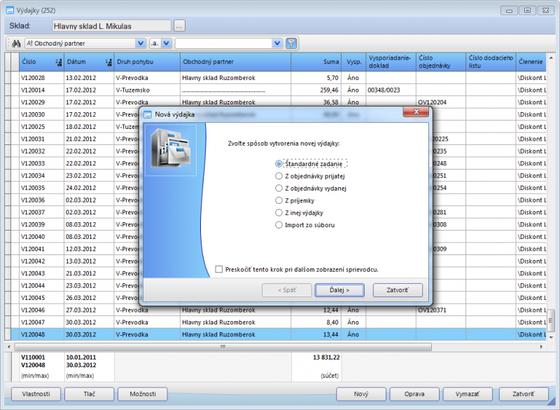Click the ellipsis button beside Sklad field
Viewport: 560px width, 410px height.
(179, 26)
